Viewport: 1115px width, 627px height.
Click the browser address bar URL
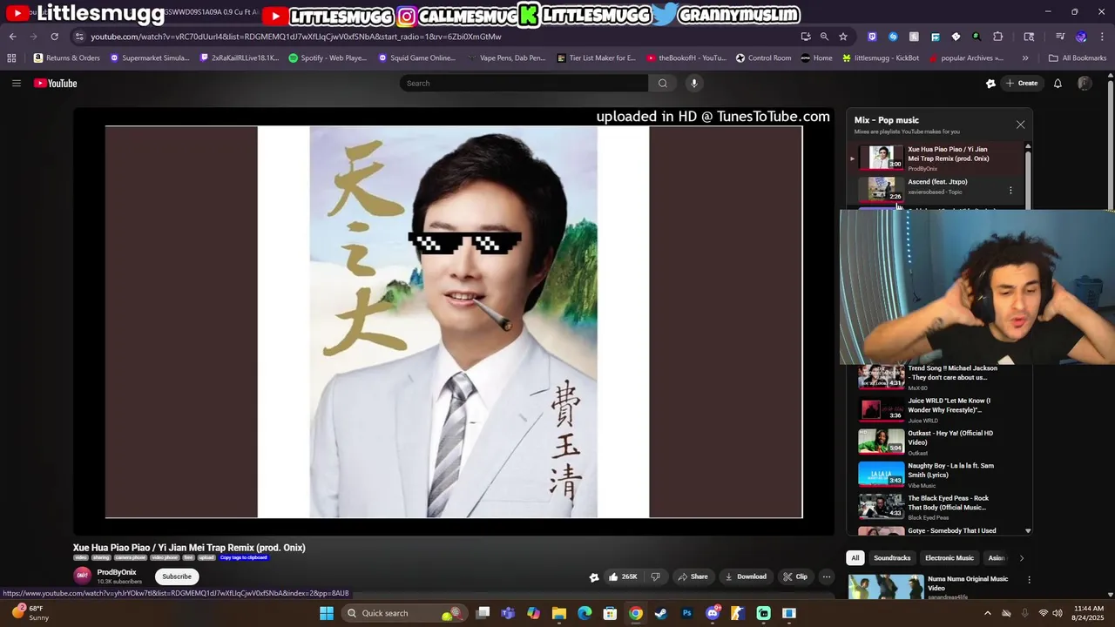[x=296, y=37]
